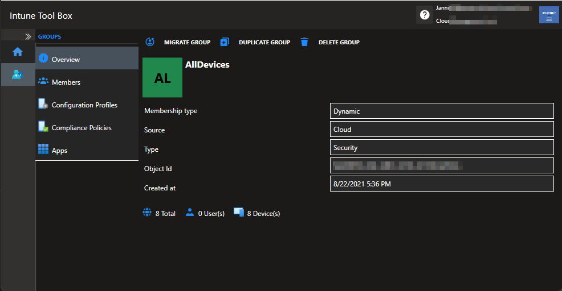Open the Apps section
562x291 pixels.
tap(87, 150)
